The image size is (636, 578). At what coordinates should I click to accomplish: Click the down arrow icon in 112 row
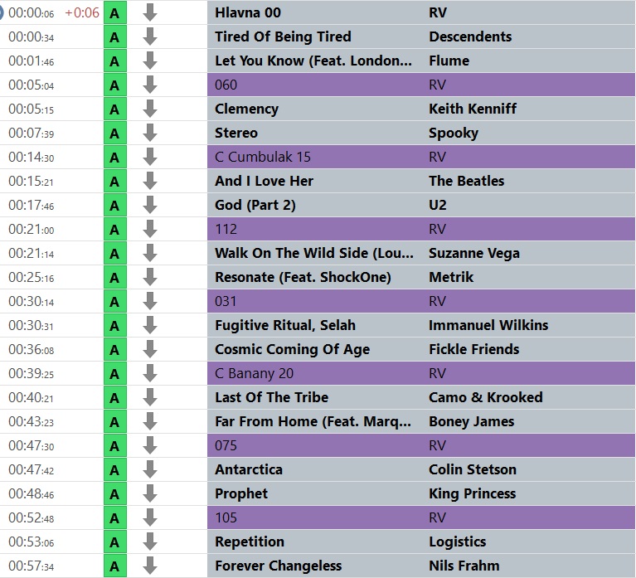149,229
